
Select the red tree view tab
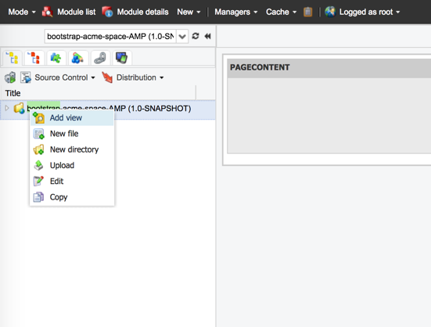pos(34,58)
